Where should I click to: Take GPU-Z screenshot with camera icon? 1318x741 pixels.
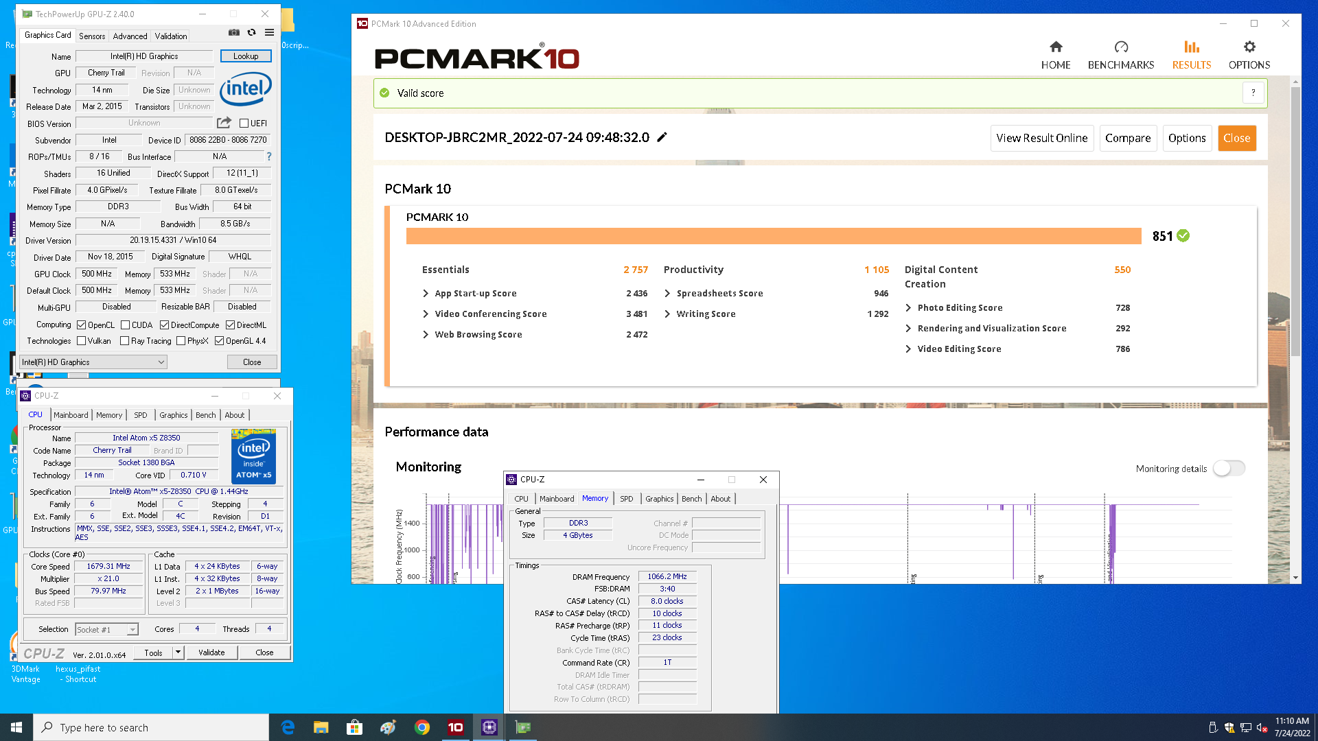click(234, 32)
